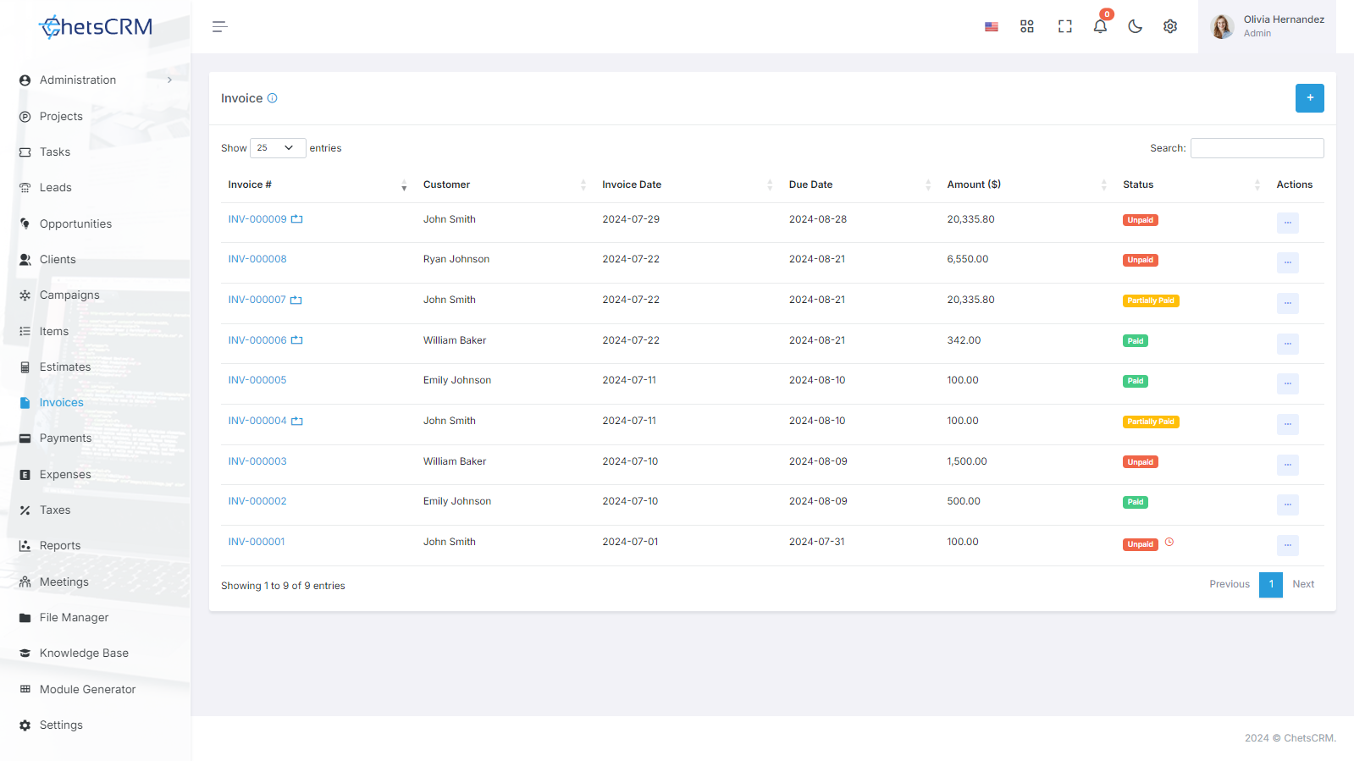
Task: Click the project icon beside INV-000006
Action: (297, 340)
